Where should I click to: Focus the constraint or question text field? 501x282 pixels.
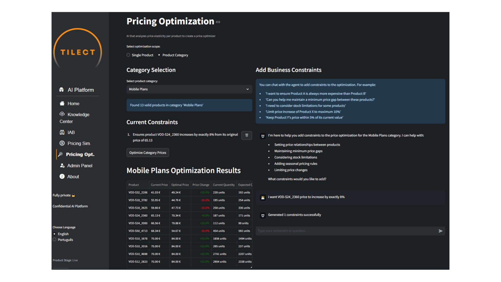coord(346,231)
